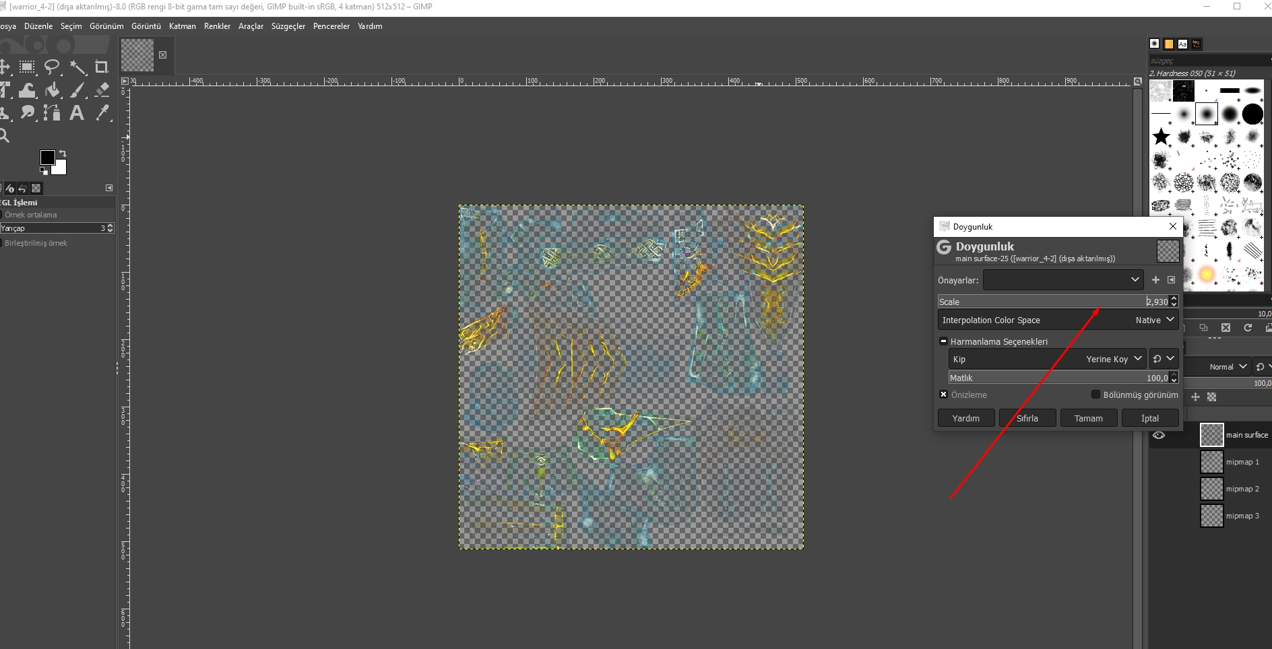This screenshot has height=649, width=1272.
Task: Close the image tab with the X icon
Action: pyautogui.click(x=162, y=55)
